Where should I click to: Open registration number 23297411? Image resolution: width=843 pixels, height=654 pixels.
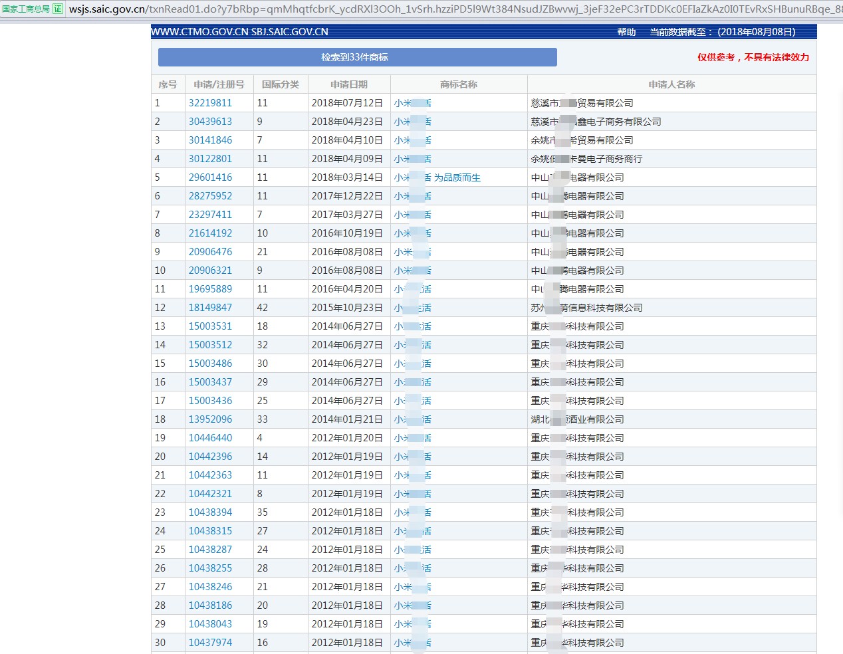click(x=210, y=215)
